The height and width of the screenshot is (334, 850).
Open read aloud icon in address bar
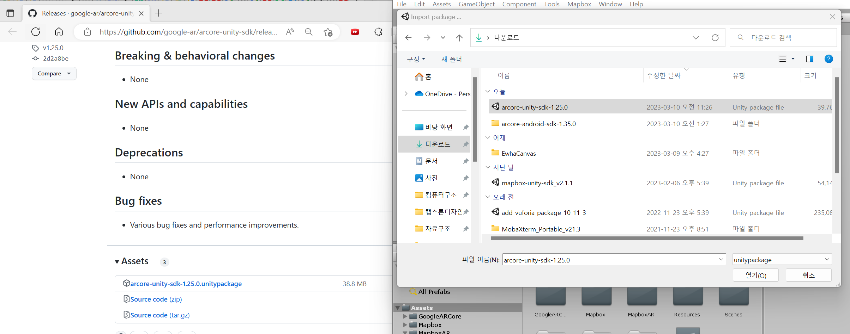click(x=290, y=32)
